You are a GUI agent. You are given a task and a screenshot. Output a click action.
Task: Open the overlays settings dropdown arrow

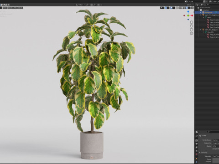pos(174,8)
